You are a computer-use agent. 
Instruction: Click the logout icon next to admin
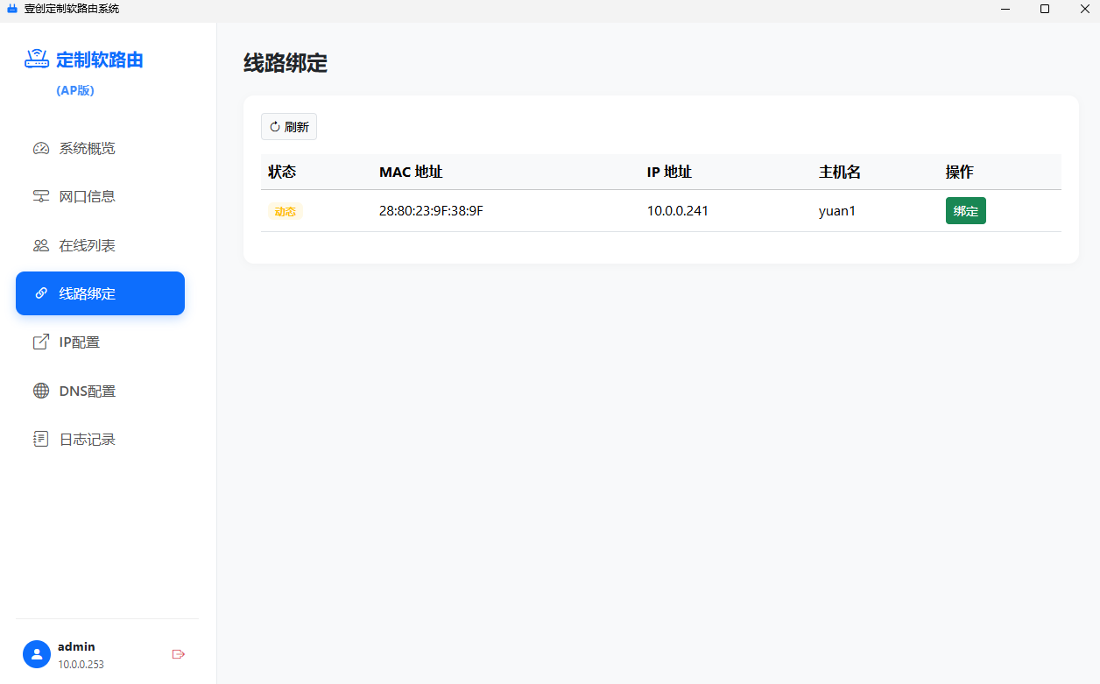coord(179,654)
